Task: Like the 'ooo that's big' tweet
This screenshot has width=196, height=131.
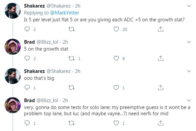Action: (116, 88)
